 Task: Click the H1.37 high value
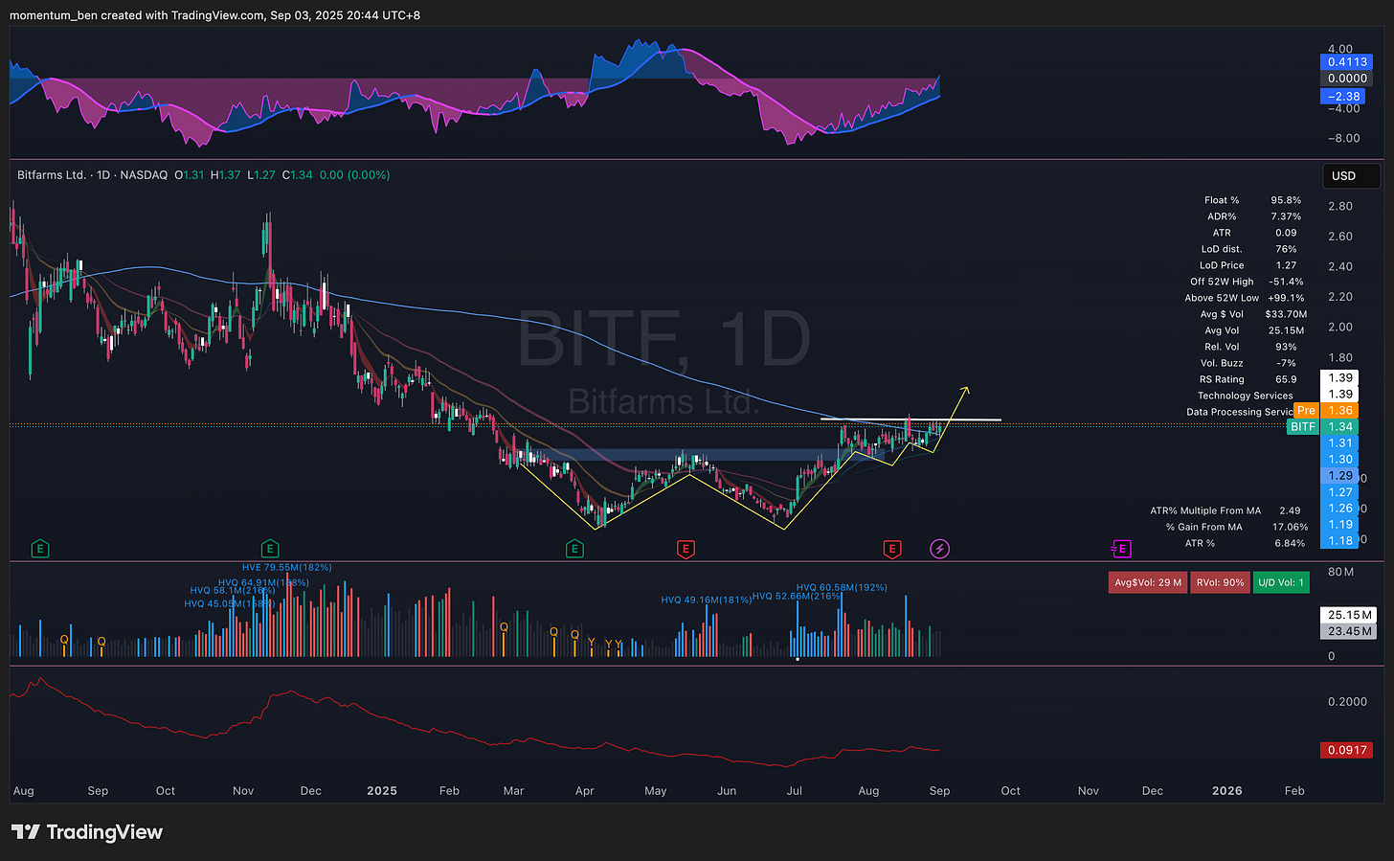[225, 175]
